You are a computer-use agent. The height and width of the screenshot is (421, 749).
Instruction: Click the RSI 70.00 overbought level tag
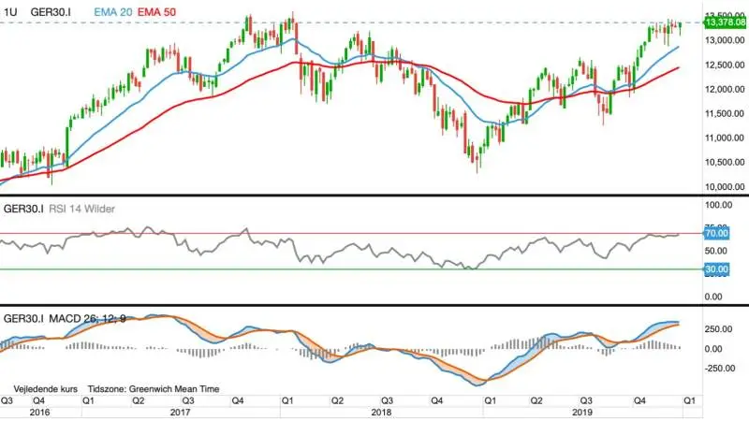tap(716, 233)
